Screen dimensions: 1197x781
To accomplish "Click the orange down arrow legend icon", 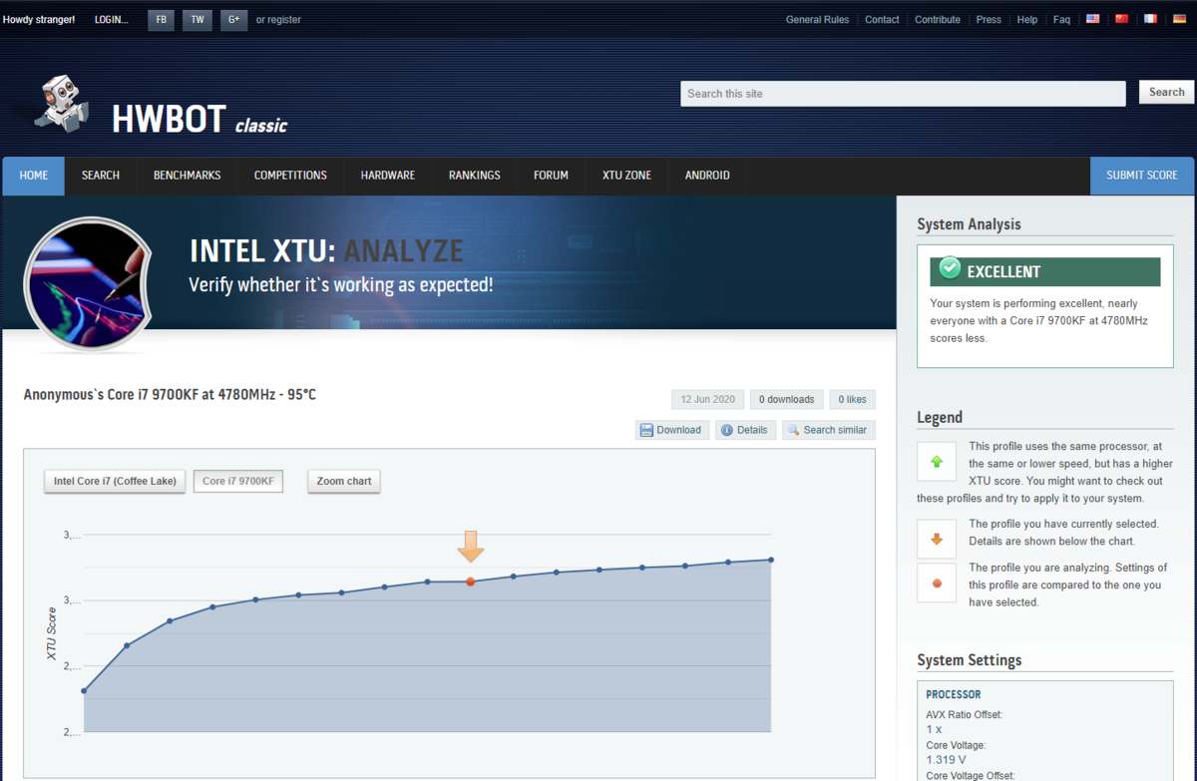I will (937, 540).
